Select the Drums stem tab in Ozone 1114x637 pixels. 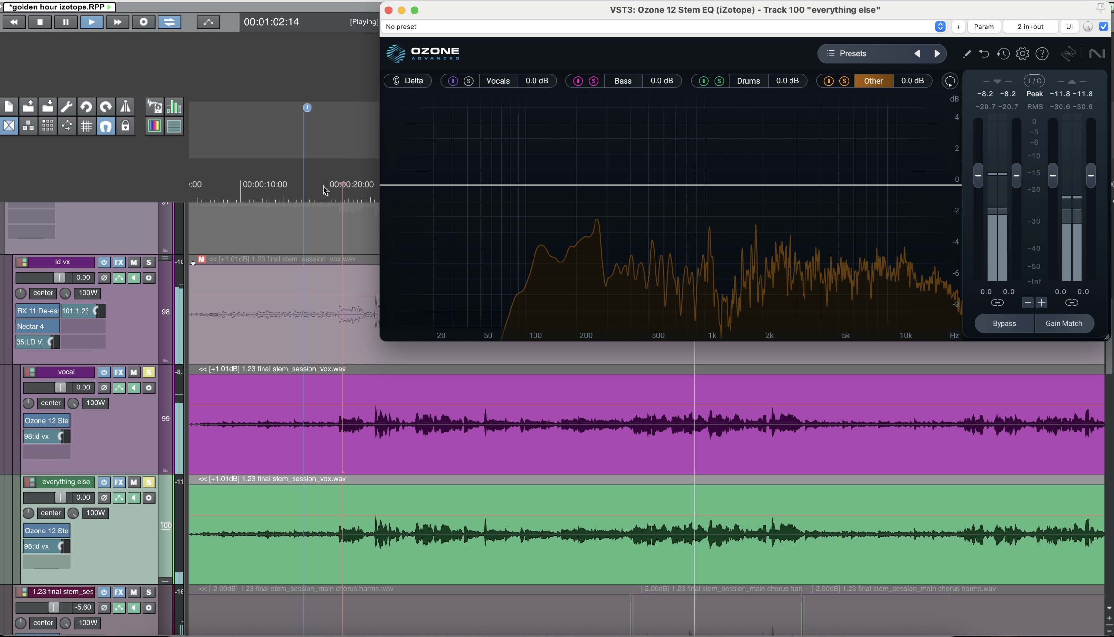pos(748,80)
